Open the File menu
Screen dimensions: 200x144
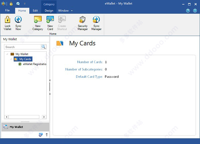click(x=7, y=10)
